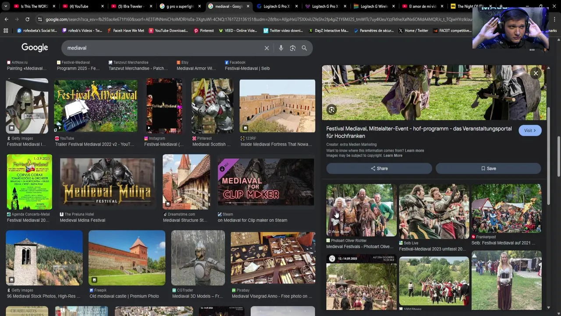Click 'Learn More' next to copyright notice
Viewport: 561px width, 316px height.
pyautogui.click(x=393, y=155)
